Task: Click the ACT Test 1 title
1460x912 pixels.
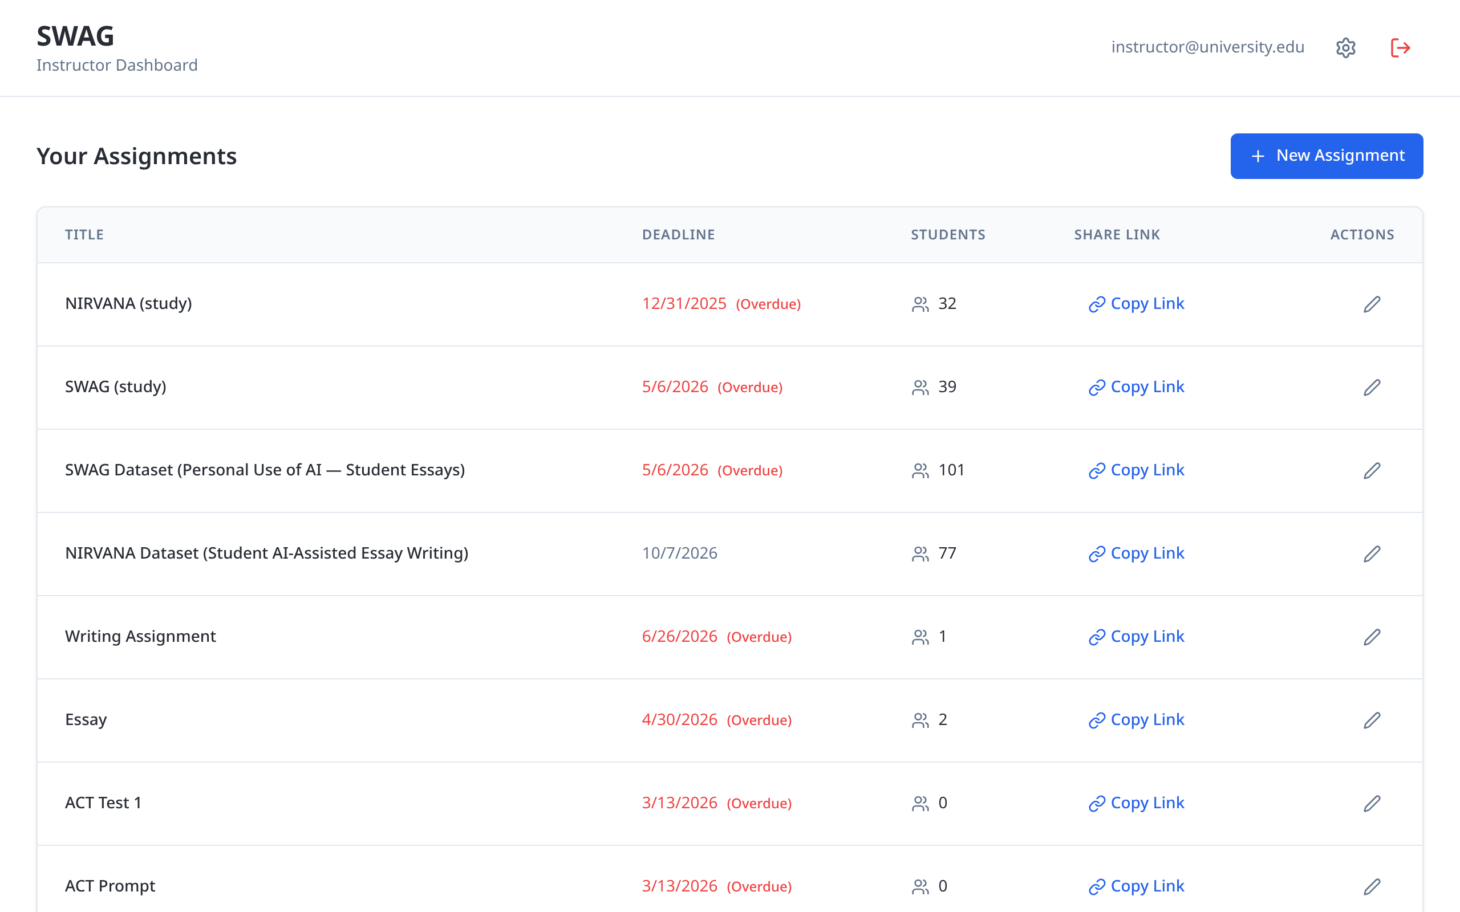Action: pyautogui.click(x=103, y=803)
